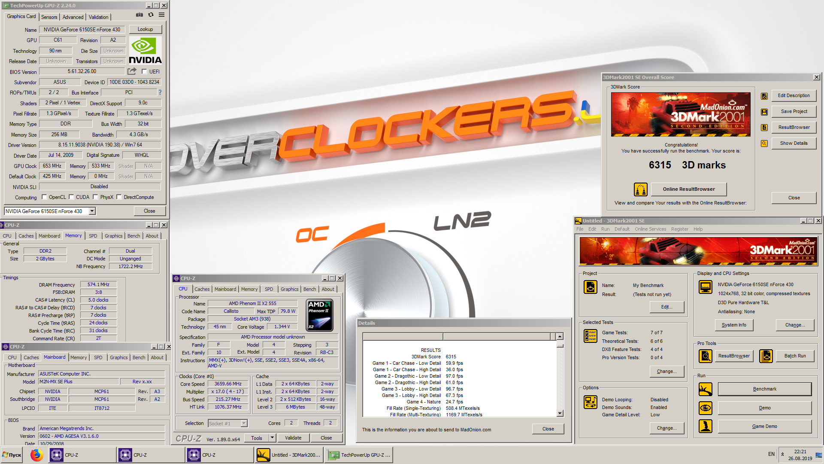Click the eye icon next to Demo
Screen dimensions: 824x464
[706, 408]
